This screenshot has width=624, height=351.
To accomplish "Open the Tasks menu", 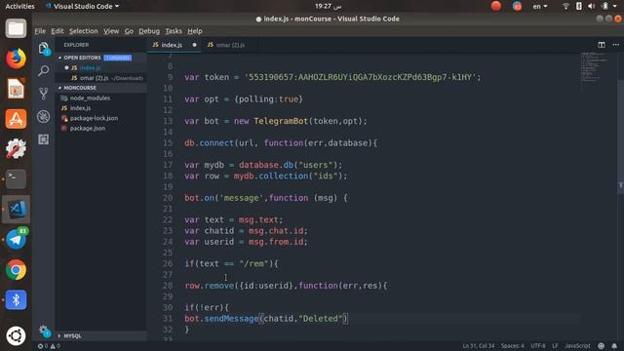I will click(174, 31).
